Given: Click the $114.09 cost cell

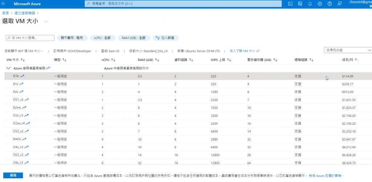Looking at the screenshot, I should 348,76.
